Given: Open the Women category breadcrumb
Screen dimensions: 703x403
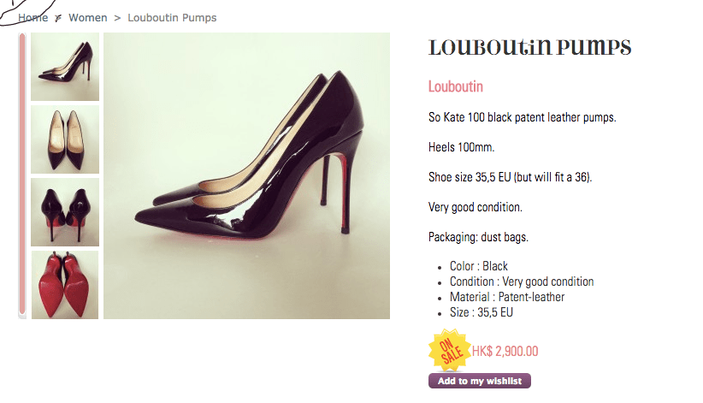Looking at the screenshot, I should (87, 17).
